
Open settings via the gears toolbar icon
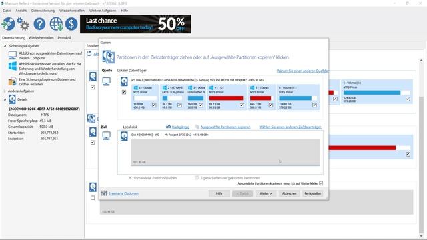23,24
